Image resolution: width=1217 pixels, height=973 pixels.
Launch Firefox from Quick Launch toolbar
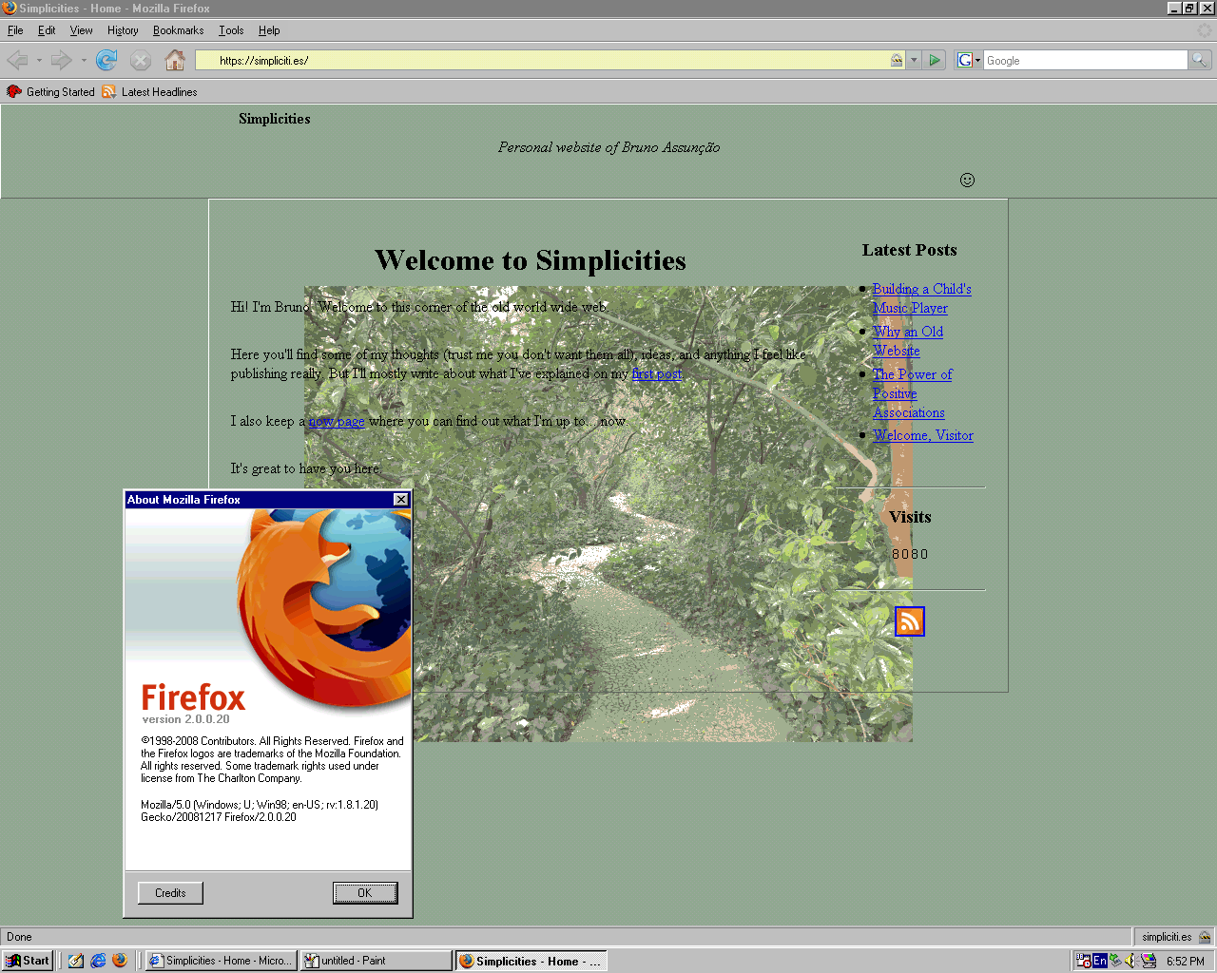(x=120, y=961)
